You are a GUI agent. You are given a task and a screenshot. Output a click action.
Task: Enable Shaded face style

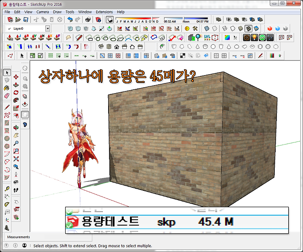point(240,29)
